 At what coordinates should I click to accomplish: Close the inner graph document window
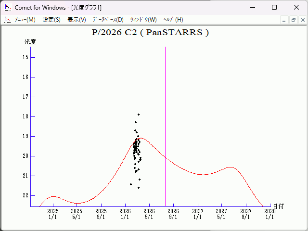(x=302, y=20)
